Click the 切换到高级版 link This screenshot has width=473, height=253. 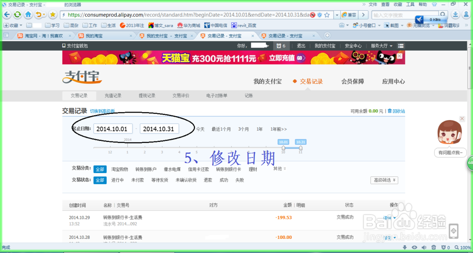[102, 111]
